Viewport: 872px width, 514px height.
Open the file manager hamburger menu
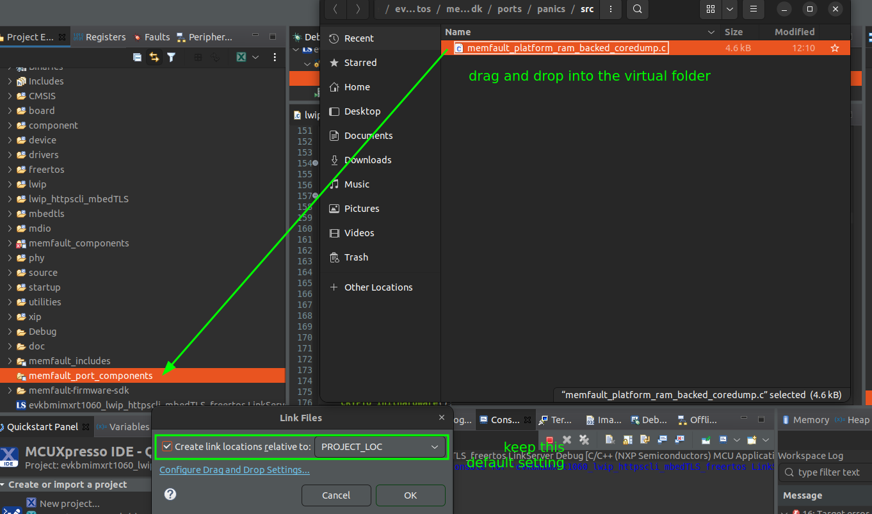pyautogui.click(x=754, y=9)
